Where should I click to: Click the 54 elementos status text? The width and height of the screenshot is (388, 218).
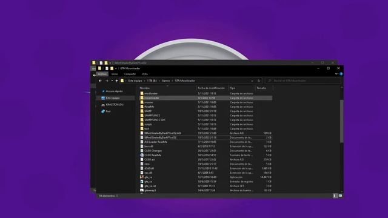107,196
